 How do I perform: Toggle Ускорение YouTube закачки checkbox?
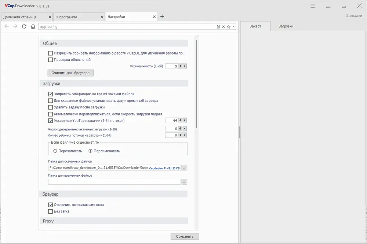click(x=50, y=121)
